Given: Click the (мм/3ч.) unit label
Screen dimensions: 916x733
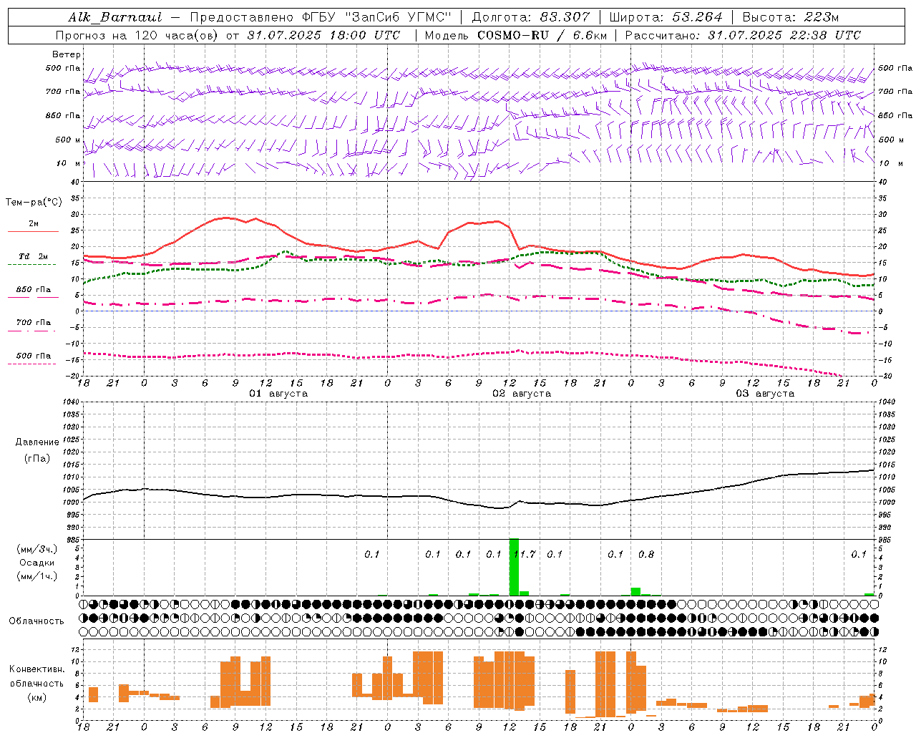Looking at the screenshot, I should click(x=36, y=550).
